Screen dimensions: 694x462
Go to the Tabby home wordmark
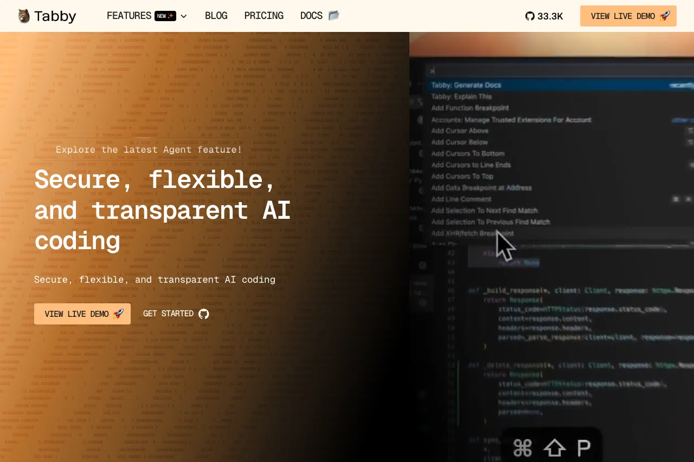coord(55,16)
